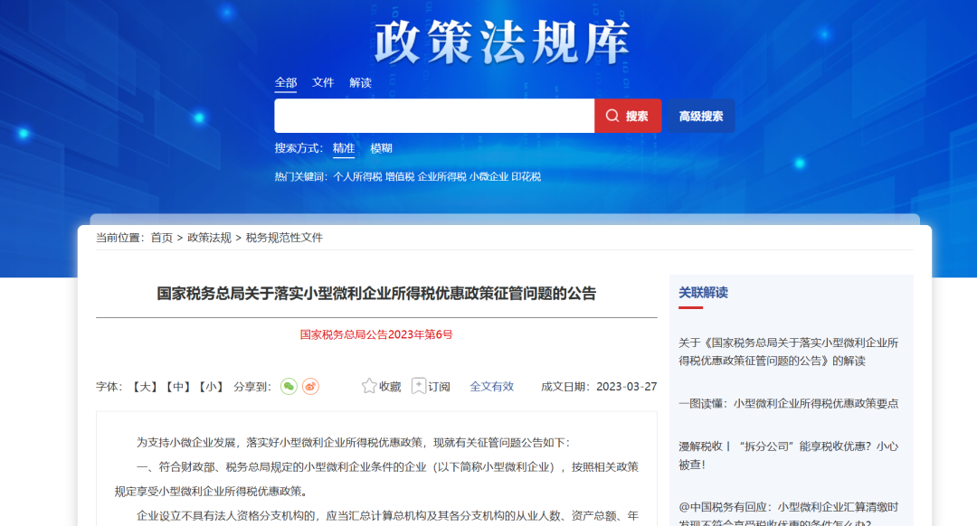Click the 全文有效 status link
Screen dimensions: 977x526
click(x=492, y=386)
